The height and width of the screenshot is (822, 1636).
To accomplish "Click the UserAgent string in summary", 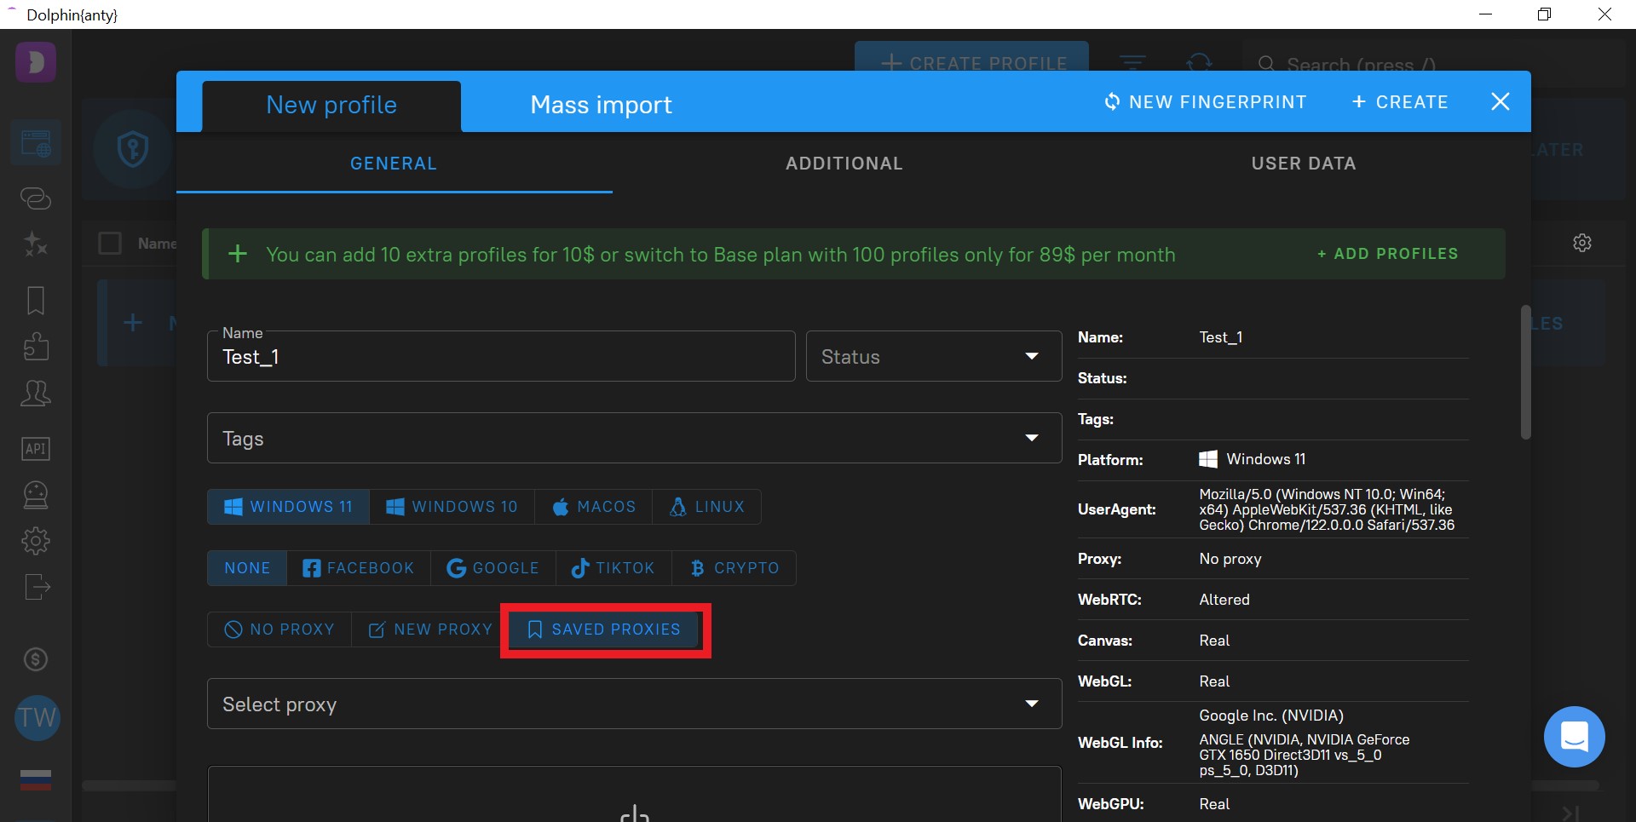I will (1326, 509).
